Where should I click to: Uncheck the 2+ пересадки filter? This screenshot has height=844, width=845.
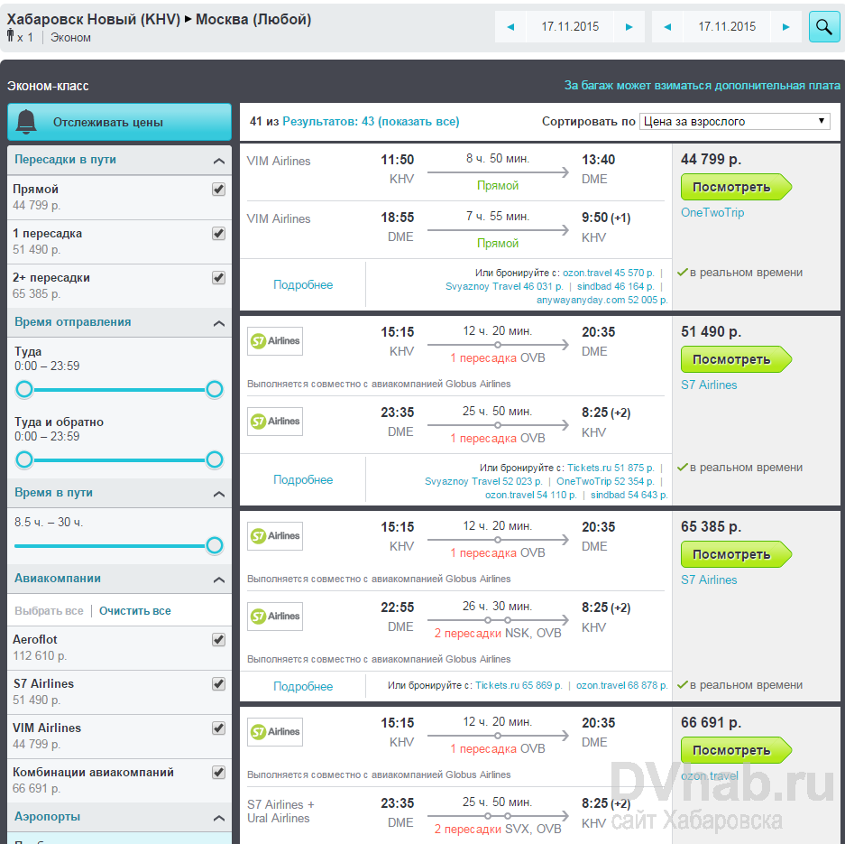click(218, 278)
